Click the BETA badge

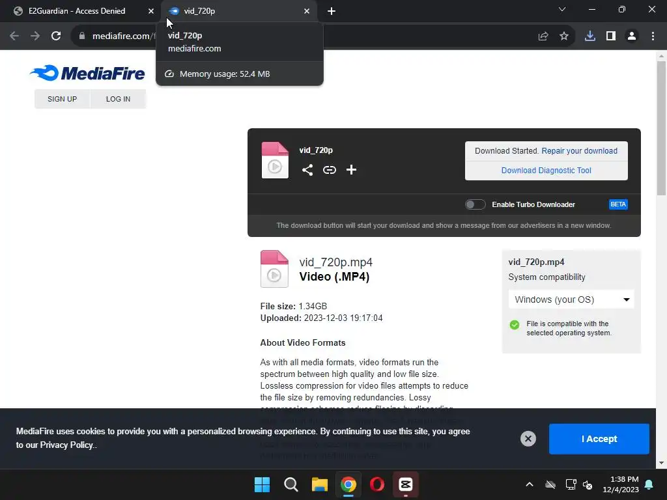pos(618,204)
